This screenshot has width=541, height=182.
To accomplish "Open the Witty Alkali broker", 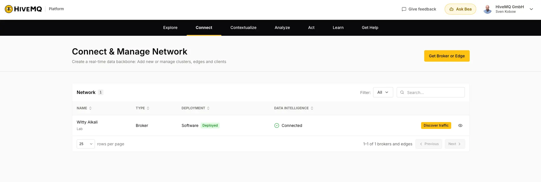I will pyautogui.click(x=87, y=122).
